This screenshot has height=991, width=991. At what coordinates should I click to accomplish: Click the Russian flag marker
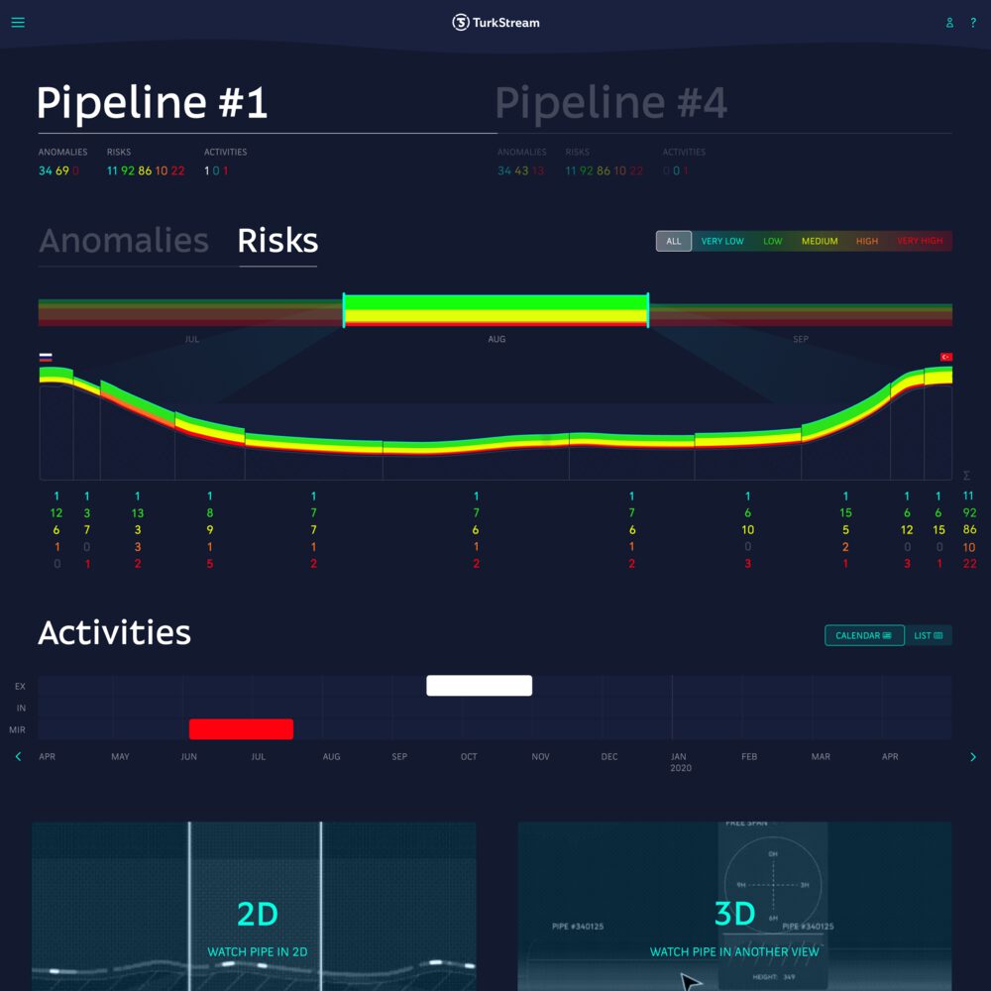tap(46, 357)
